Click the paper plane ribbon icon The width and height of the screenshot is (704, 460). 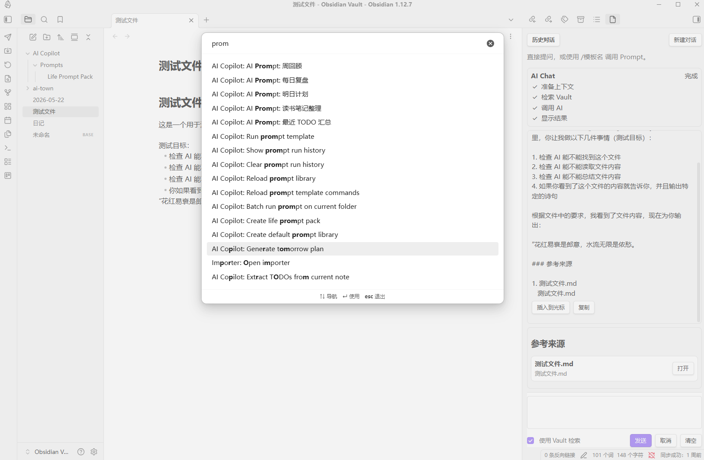click(x=8, y=37)
